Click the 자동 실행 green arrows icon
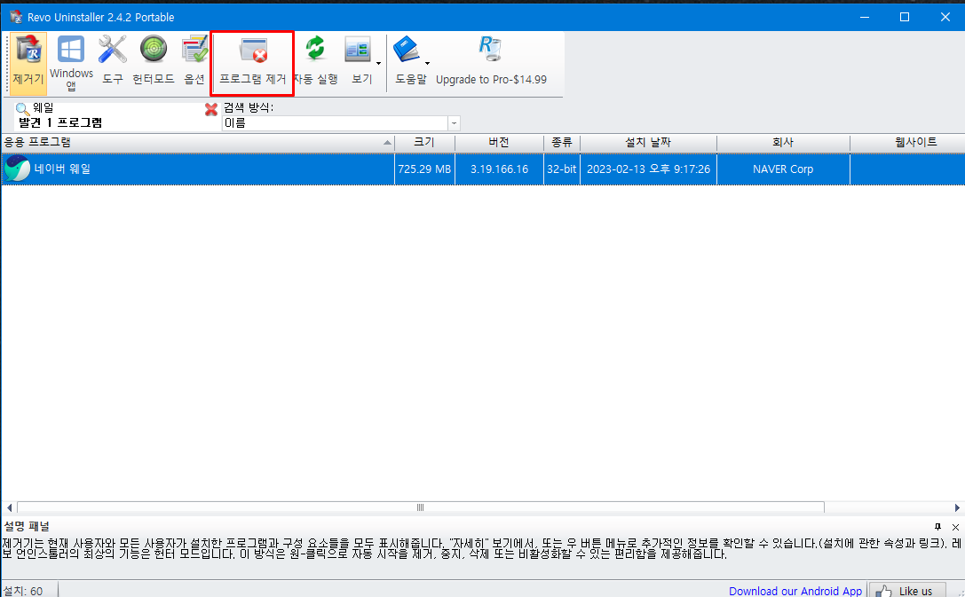This screenshot has width=965, height=597. (x=316, y=51)
